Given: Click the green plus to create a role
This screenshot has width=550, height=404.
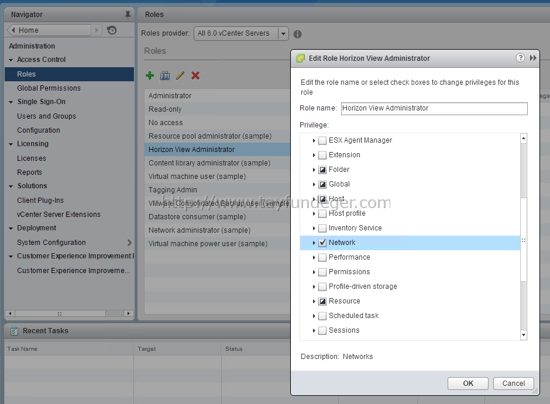Looking at the screenshot, I should point(150,75).
